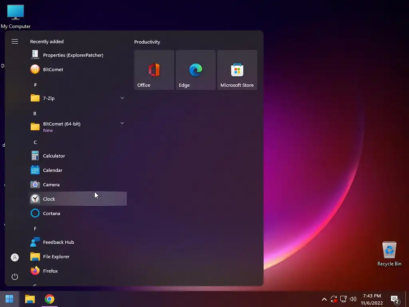Image resolution: width=409 pixels, height=307 pixels.
Task: Click the Power button icon
Action: pos(15,277)
